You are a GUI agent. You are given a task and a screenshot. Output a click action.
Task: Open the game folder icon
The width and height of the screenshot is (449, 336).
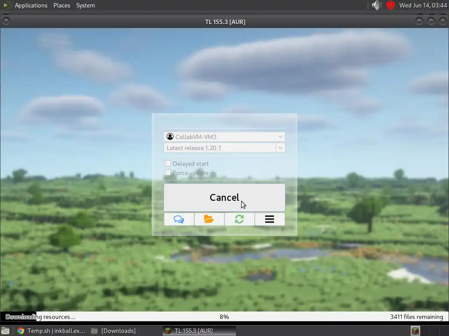[209, 219]
